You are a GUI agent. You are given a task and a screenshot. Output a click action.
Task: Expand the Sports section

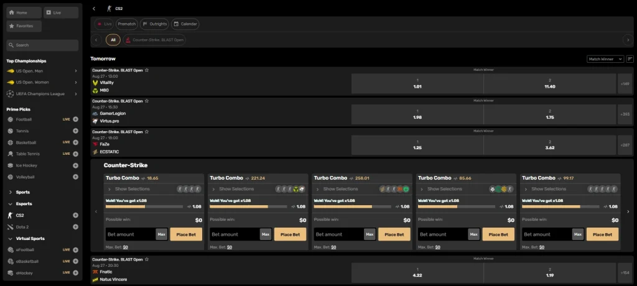(11, 192)
